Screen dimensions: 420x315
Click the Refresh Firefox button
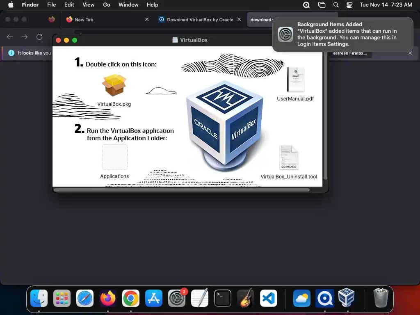(350, 53)
